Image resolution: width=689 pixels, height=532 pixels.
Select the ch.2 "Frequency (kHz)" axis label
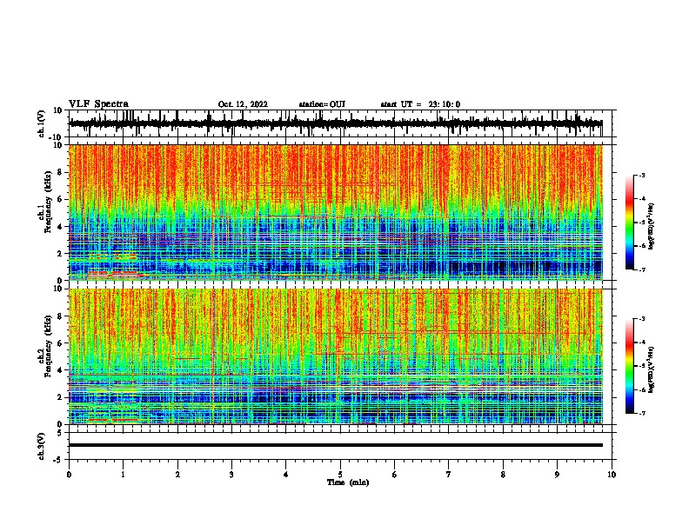pos(49,346)
